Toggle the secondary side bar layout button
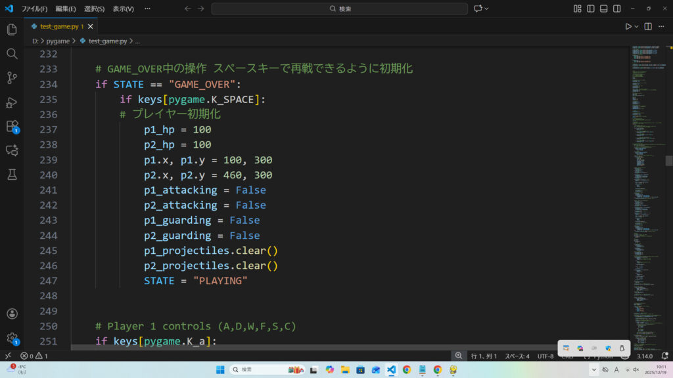The height and width of the screenshot is (378, 673). pos(617,9)
